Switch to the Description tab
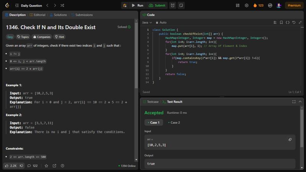This screenshot has width=306, height=172. tap(15, 15)
